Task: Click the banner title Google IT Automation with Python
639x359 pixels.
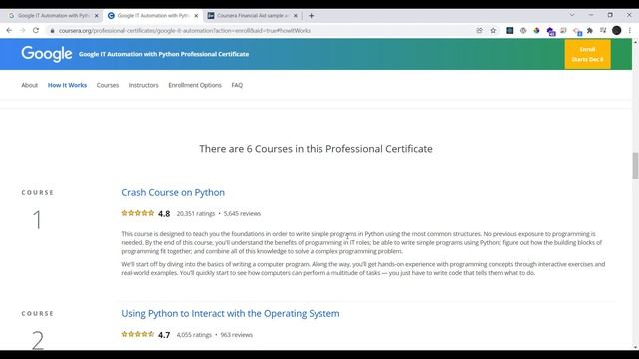Action: [164, 54]
